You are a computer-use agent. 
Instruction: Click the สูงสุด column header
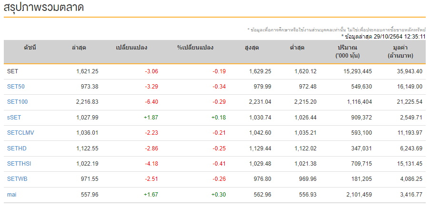tap(252, 48)
